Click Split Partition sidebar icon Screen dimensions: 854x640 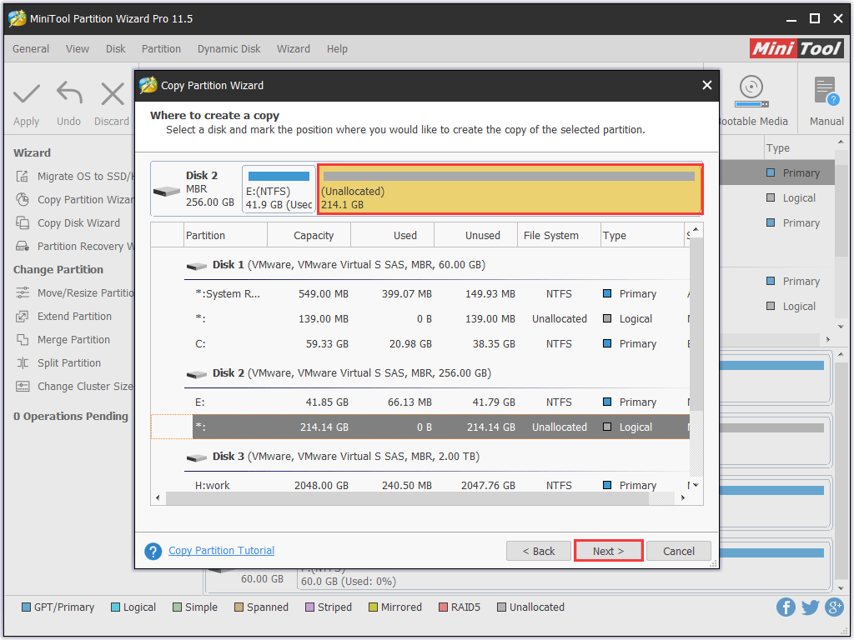[x=23, y=363]
